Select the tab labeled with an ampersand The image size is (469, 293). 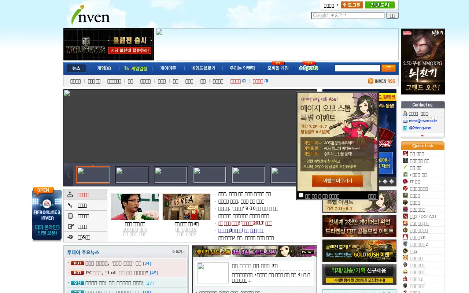[85, 237]
